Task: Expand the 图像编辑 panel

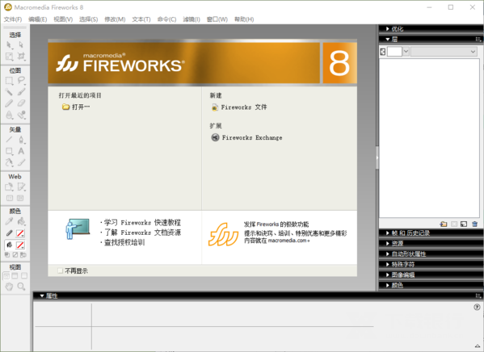Action: pyautogui.click(x=387, y=274)
